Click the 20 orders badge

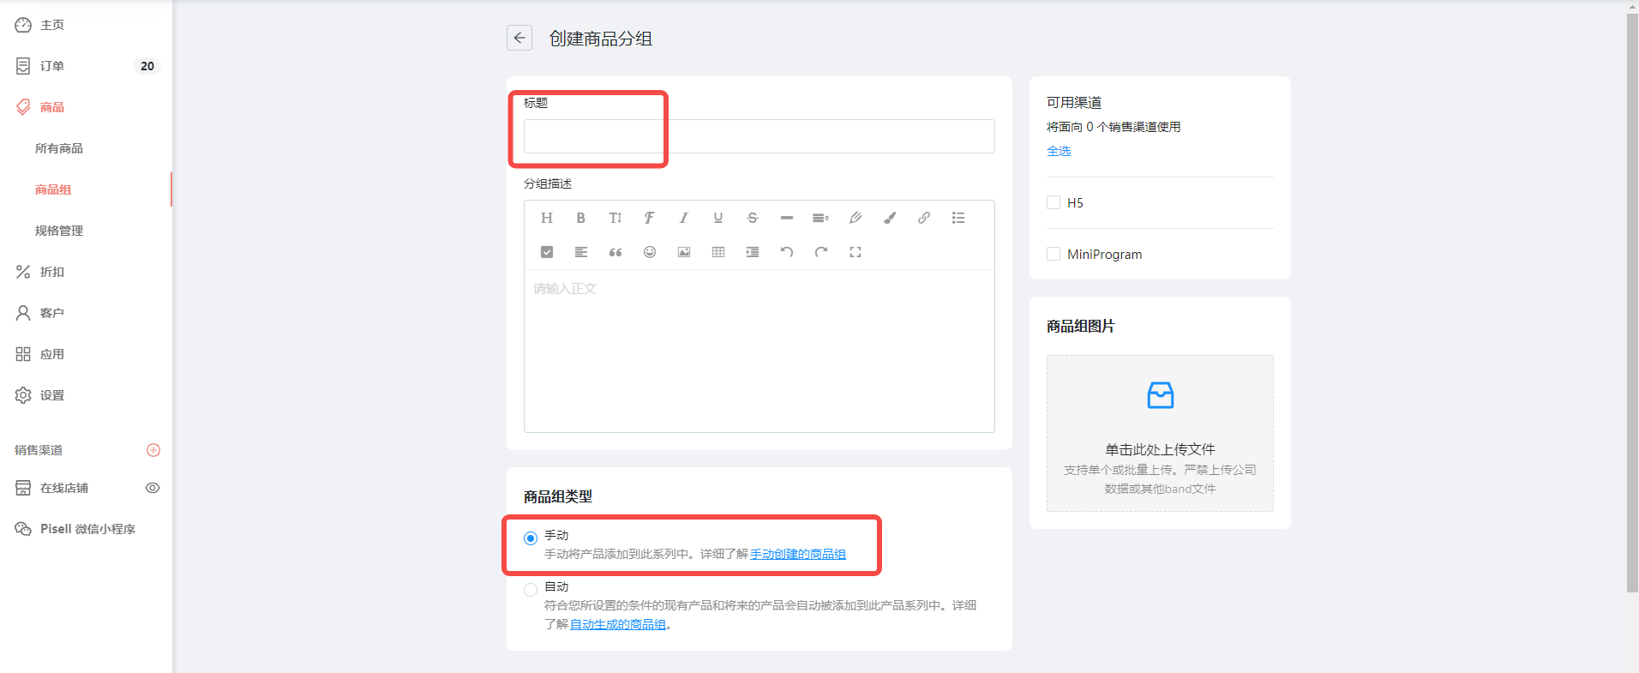(x=147, y=66)
